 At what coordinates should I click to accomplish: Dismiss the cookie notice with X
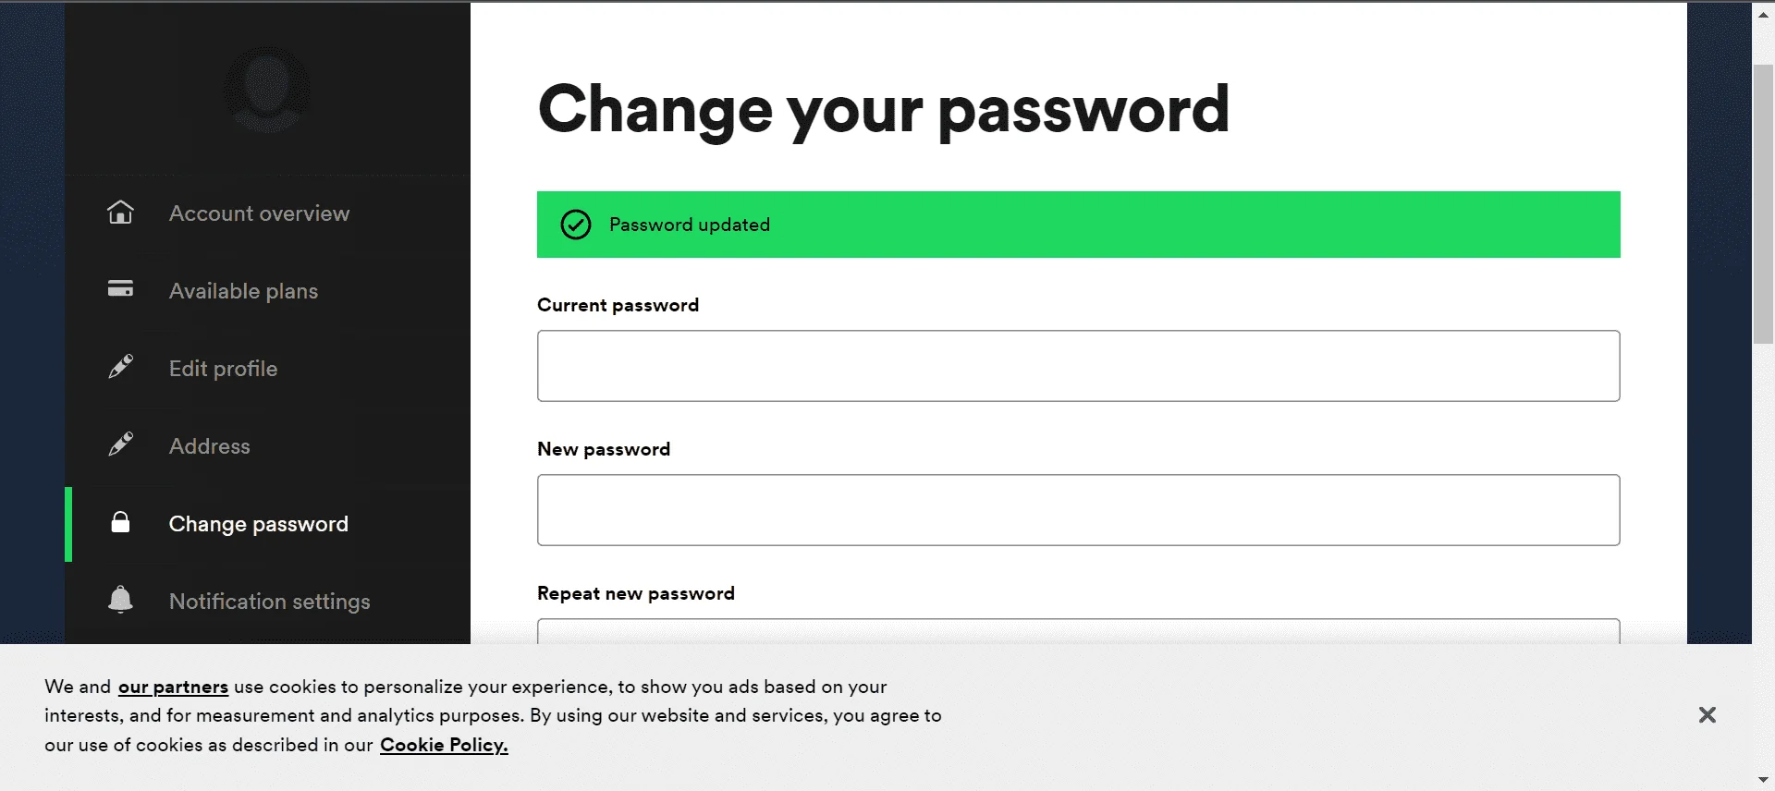pyautogui.click(x=1708, y=714)
